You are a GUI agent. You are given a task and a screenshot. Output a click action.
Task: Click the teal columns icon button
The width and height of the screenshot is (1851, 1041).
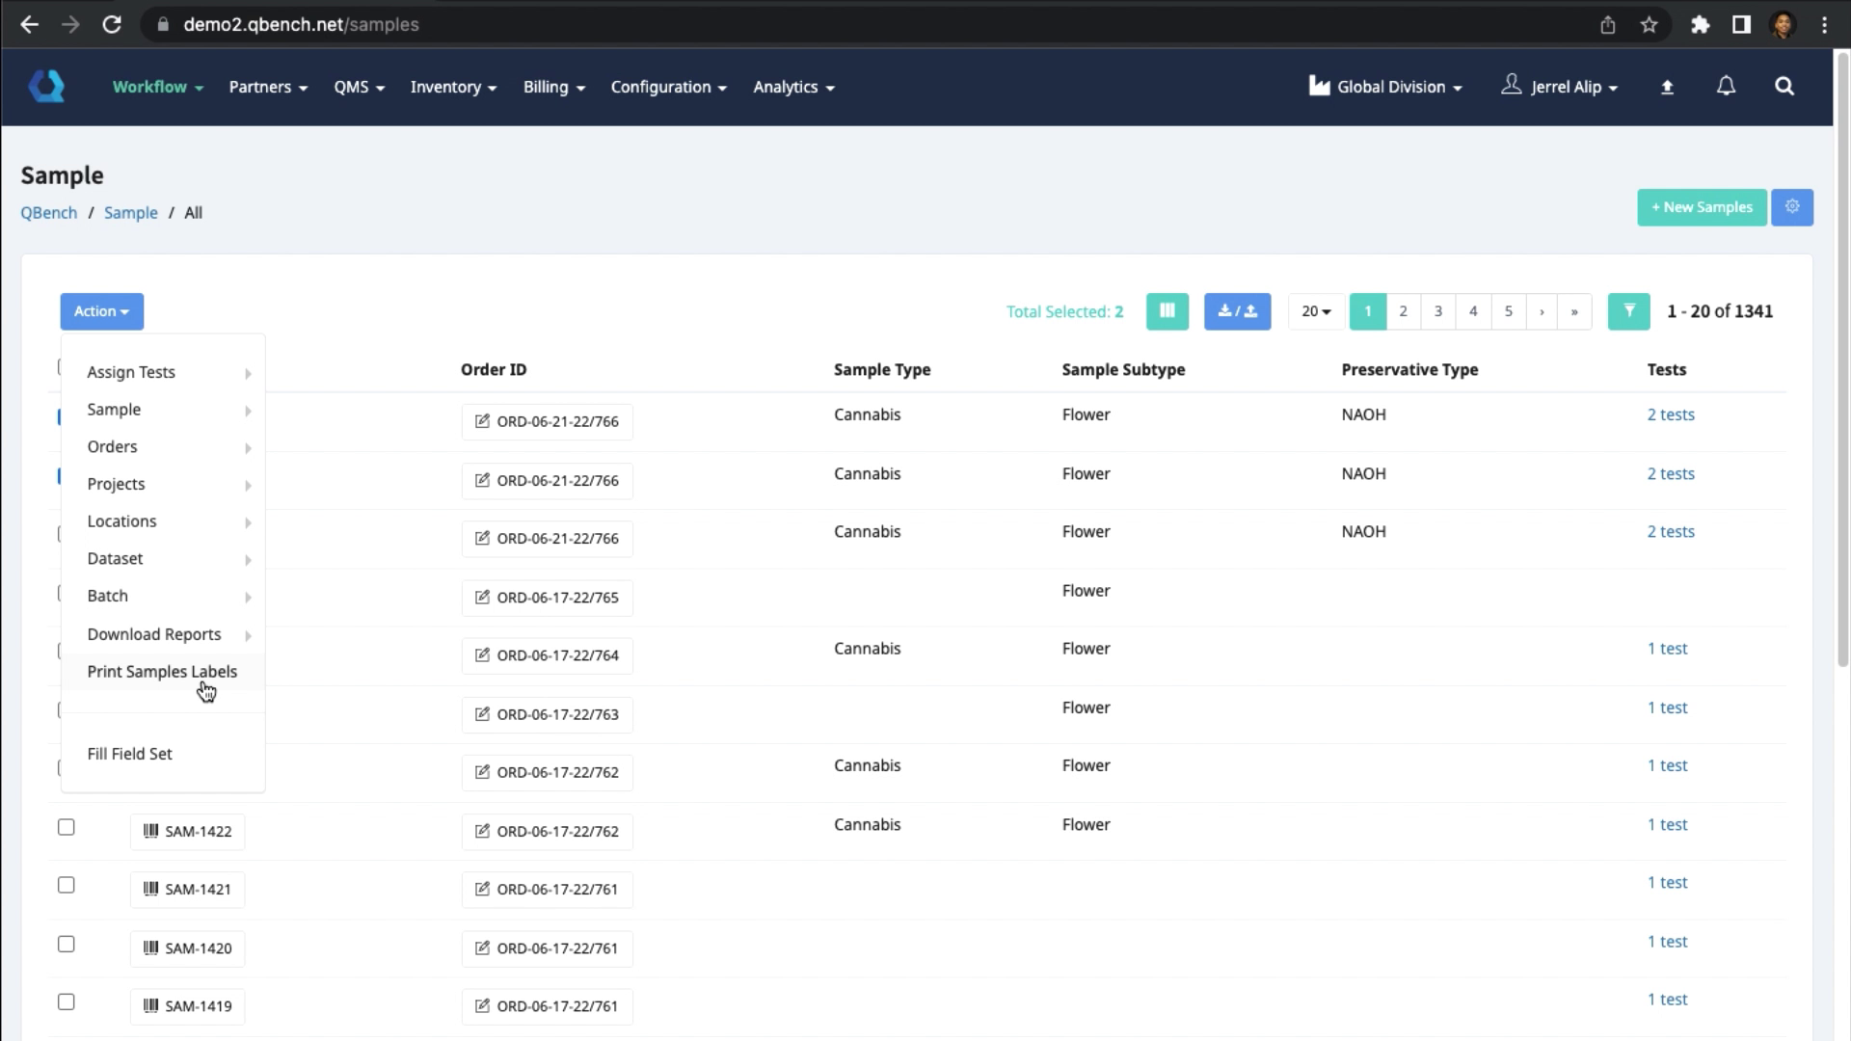(1167, 311)
